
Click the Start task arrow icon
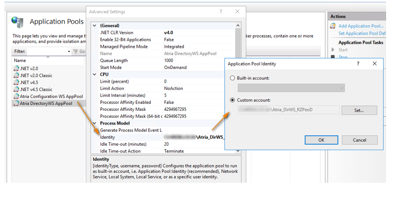(333, 50)
